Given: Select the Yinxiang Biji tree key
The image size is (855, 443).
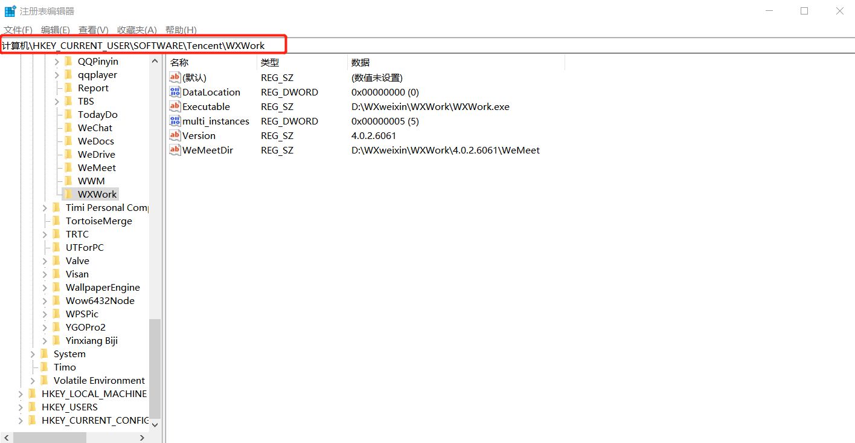Looking at the screenshot, I should click(x=92, y=340).
